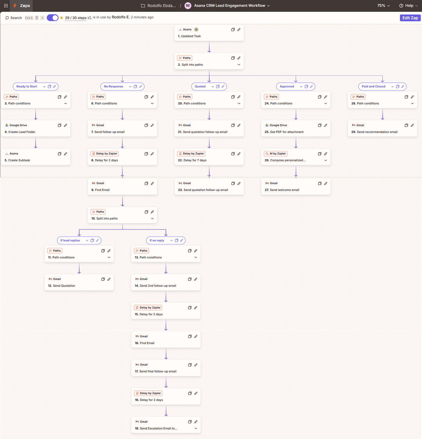Copy step 18 Delay for 2 days
The height and width of the screenshot is (439, 422).
(190, 393)
